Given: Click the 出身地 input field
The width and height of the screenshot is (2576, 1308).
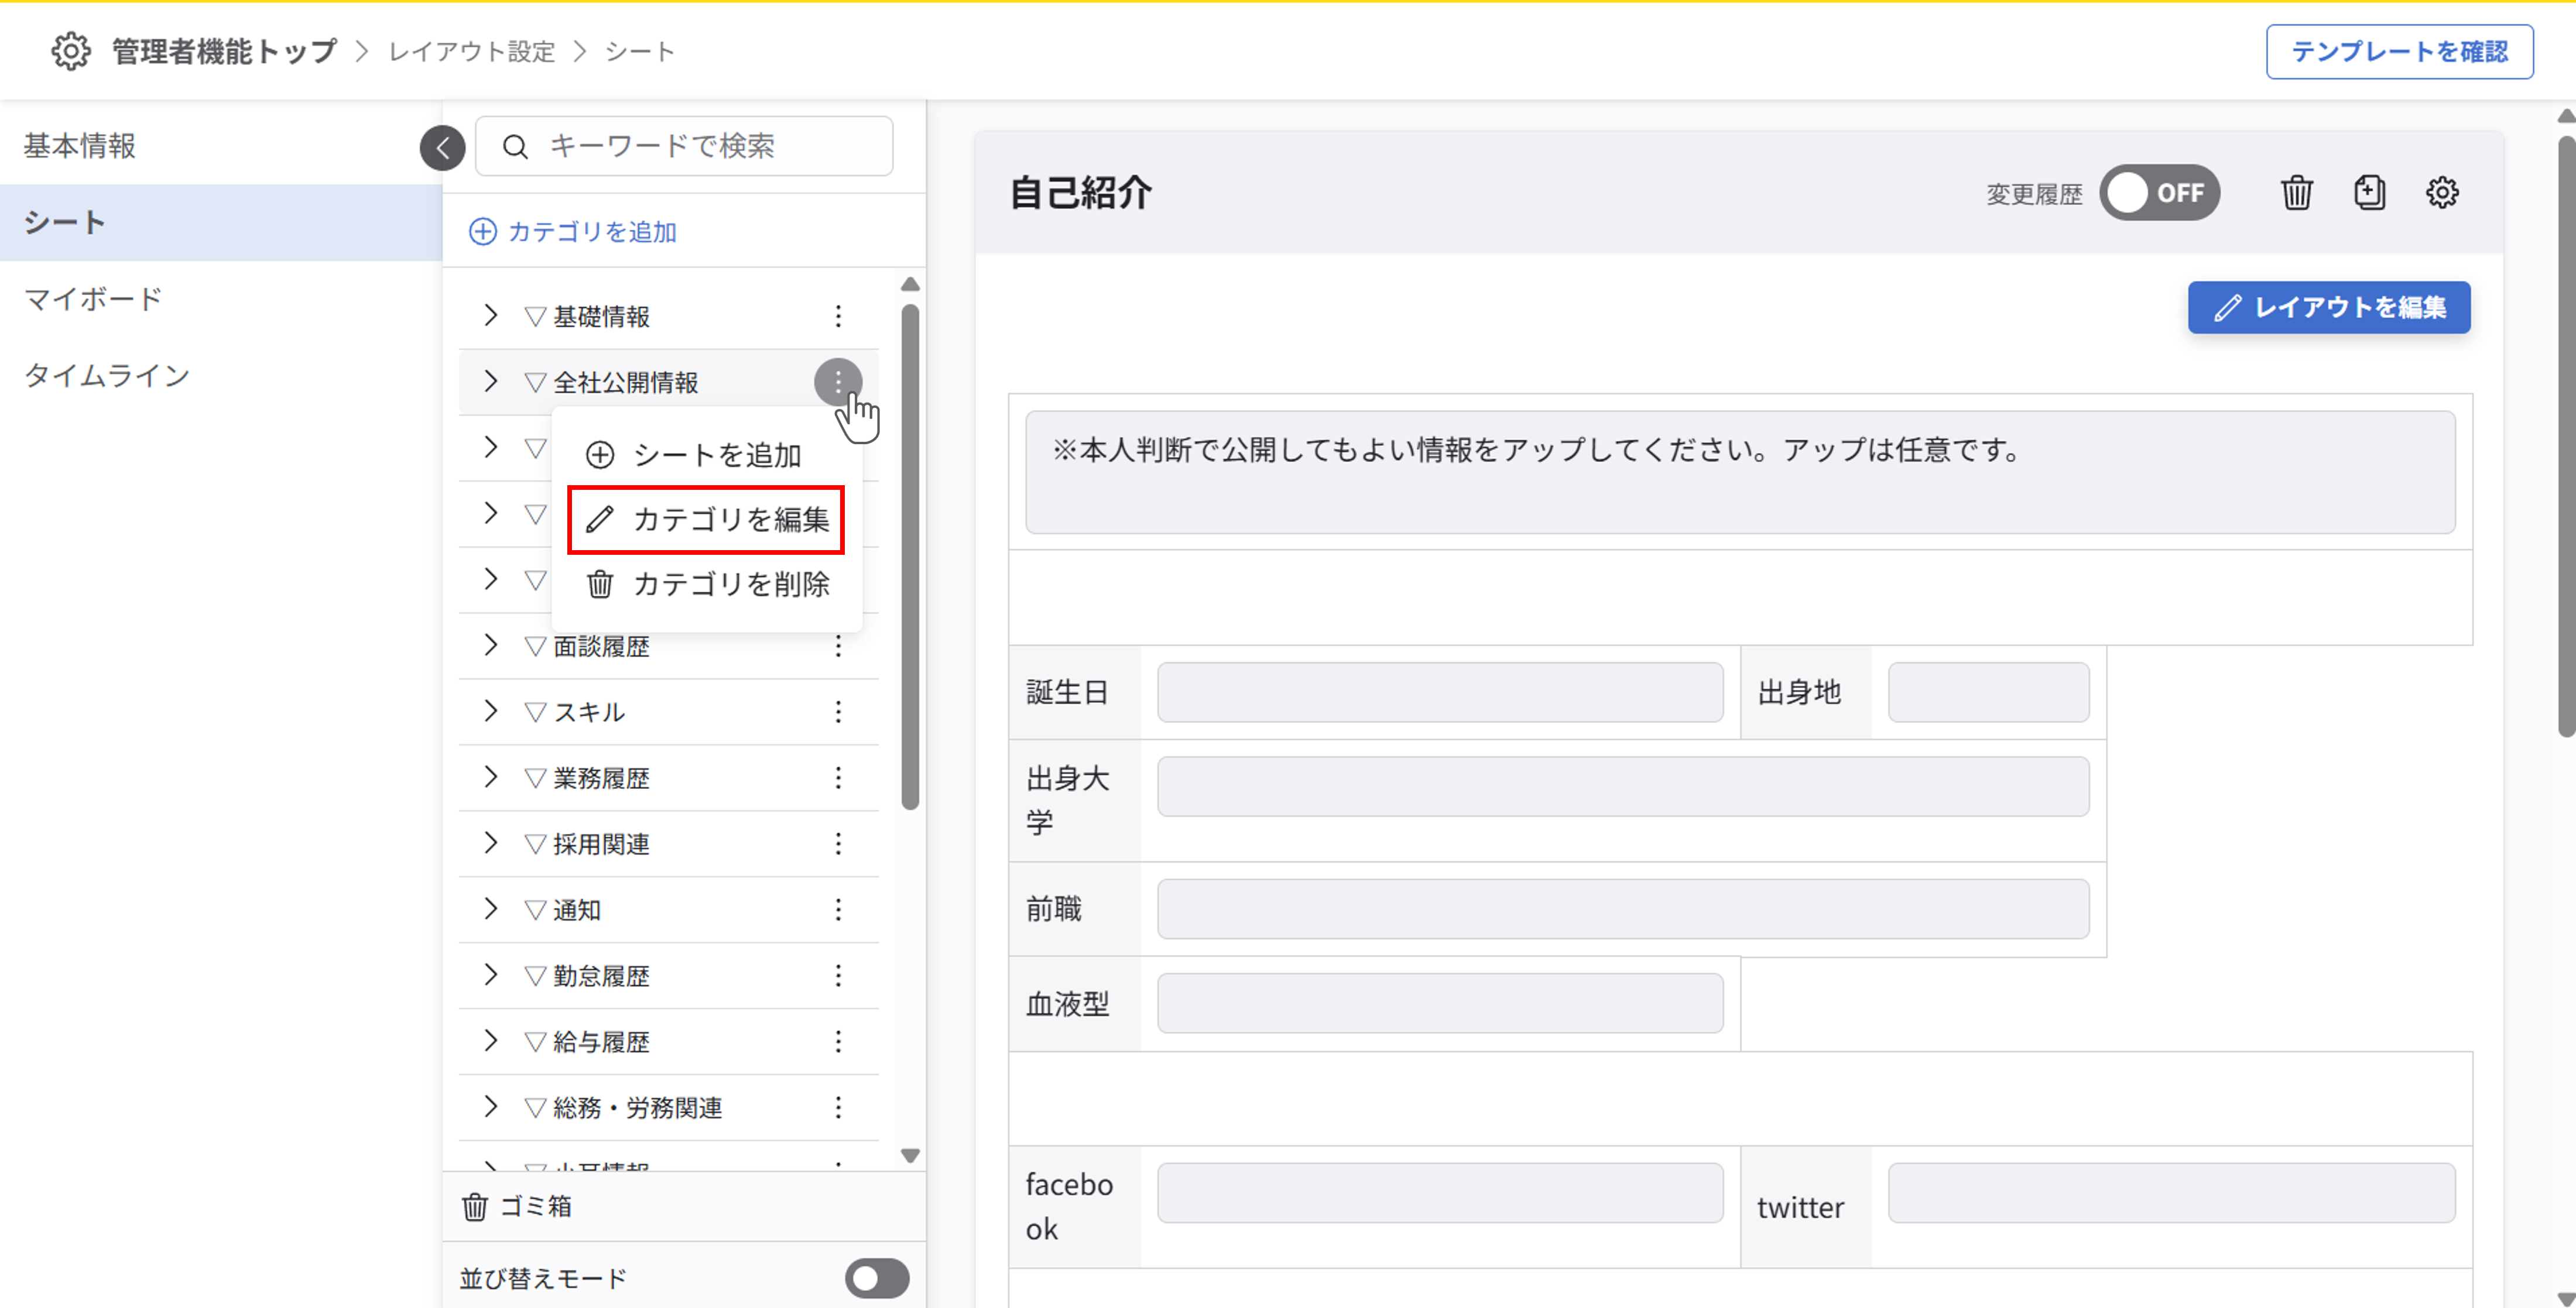Looking at the screenshot, I should click(1988, 692).
